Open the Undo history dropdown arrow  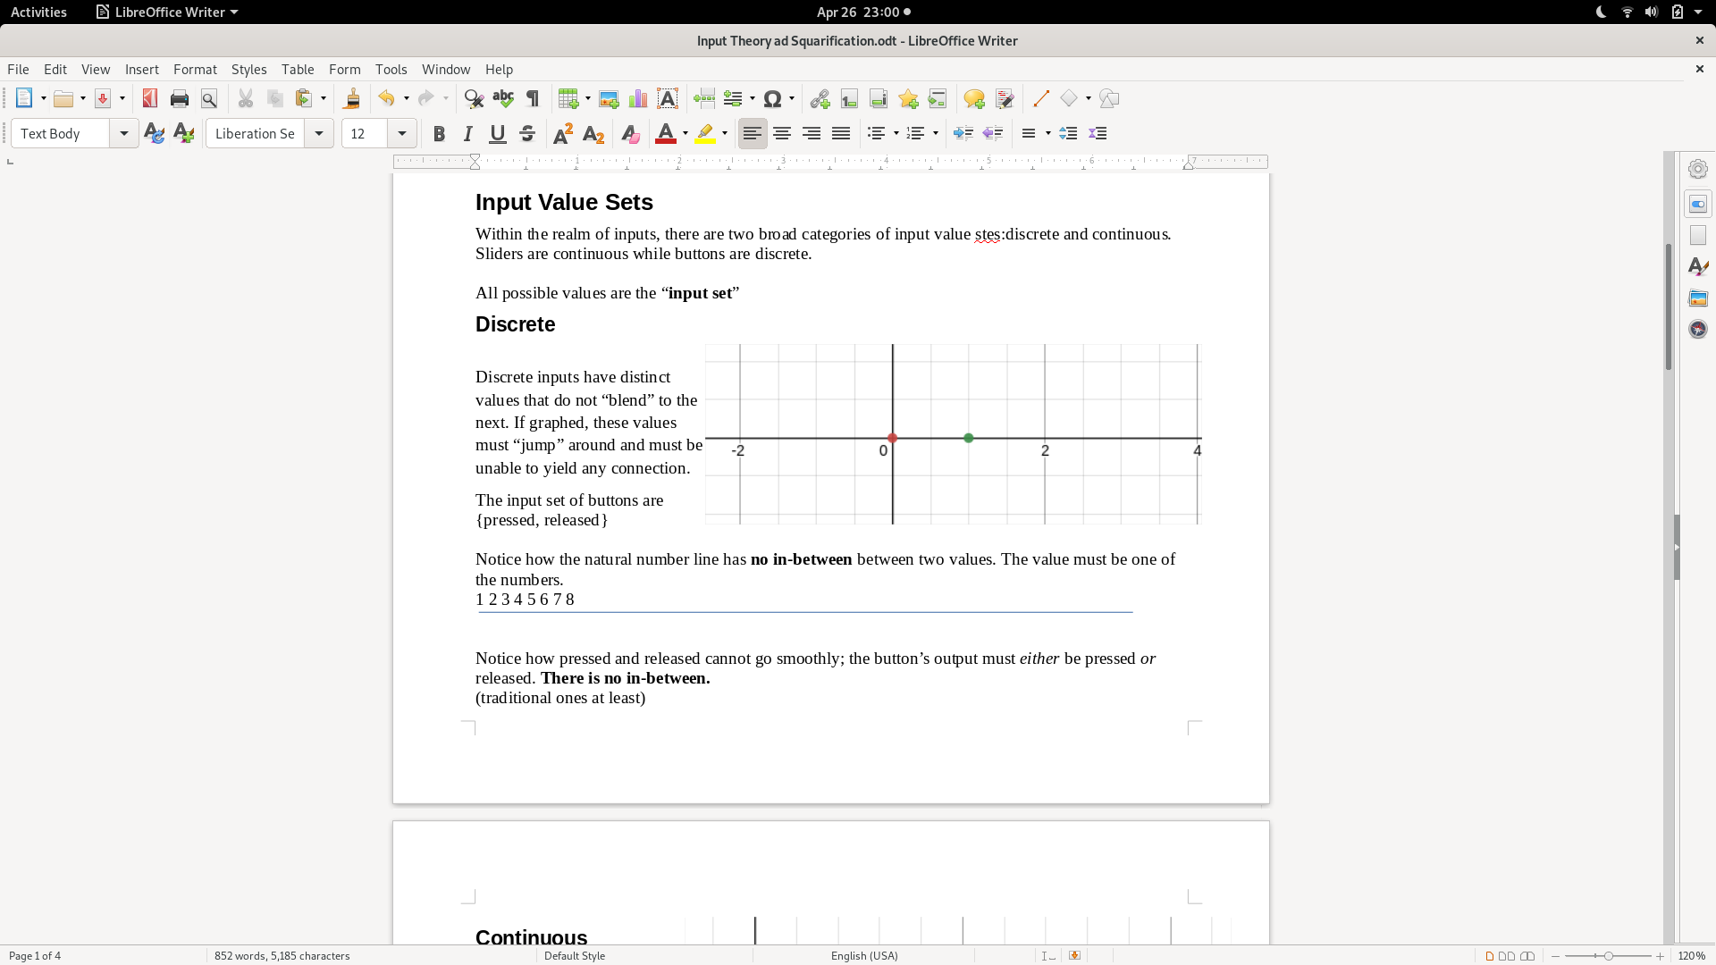[407, 99]
